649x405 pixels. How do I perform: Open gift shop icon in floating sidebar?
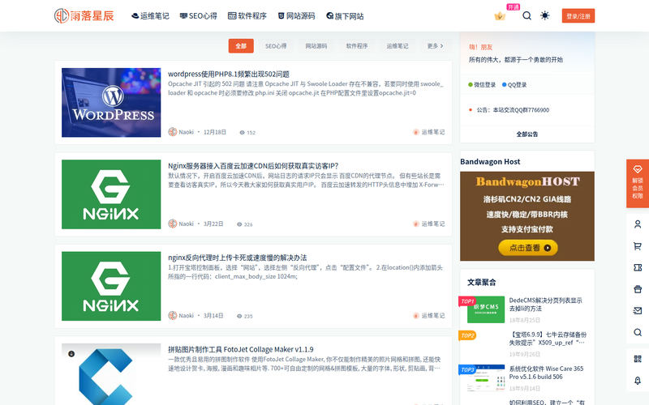pos(638,289)
